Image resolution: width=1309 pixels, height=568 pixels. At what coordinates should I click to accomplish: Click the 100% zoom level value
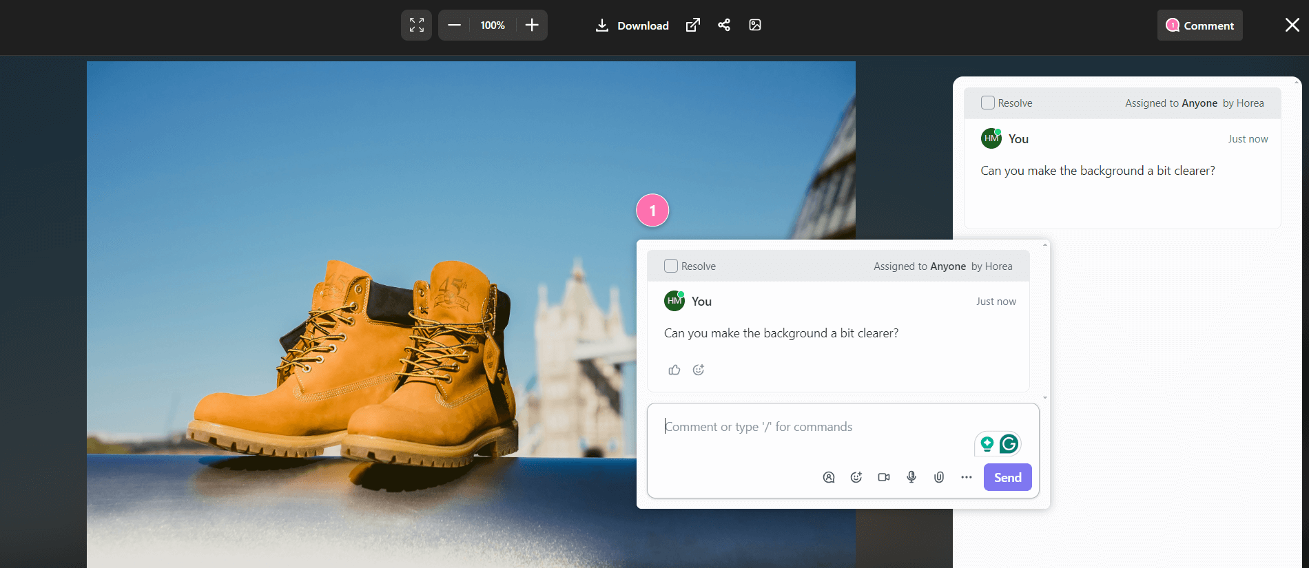click(493, 25)
